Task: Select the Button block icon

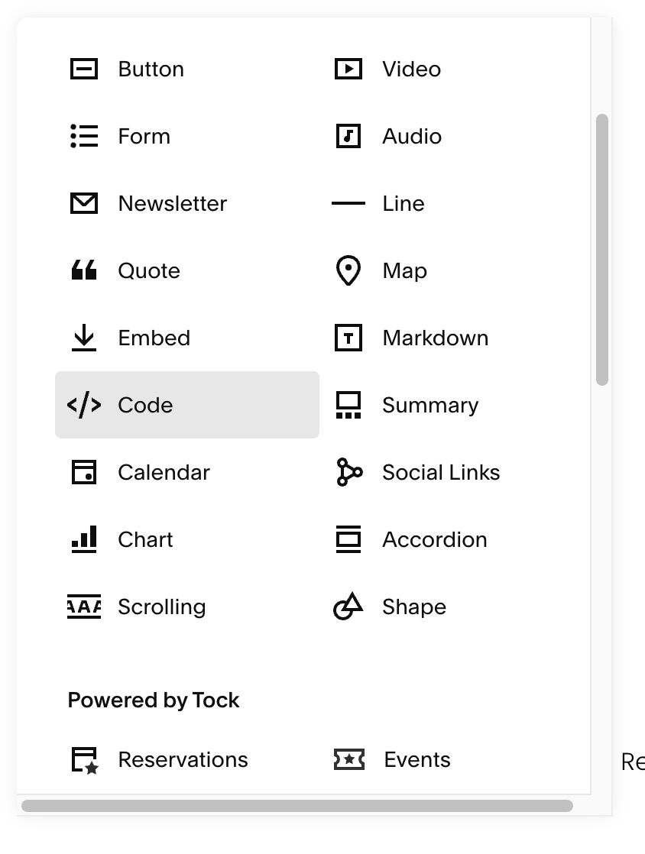Action: (83, 69)
